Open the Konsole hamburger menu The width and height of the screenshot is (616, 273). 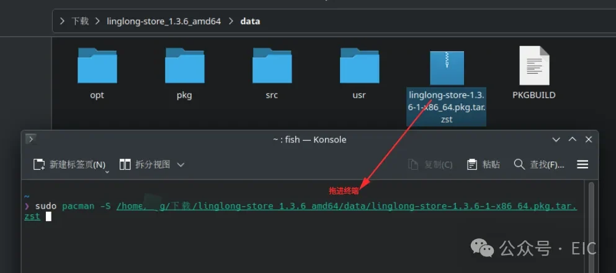(x=583, y=165)
